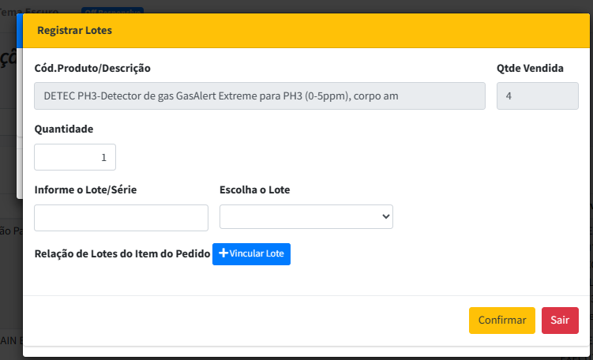Click the Cód.Produto/Descrição label
This screenshot has height=360, width=593.
click(x=92, y=68)
